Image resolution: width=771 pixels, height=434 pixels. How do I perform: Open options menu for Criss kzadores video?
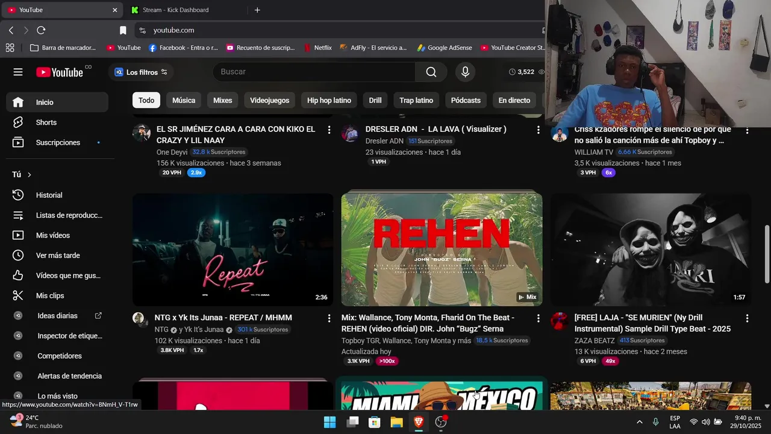tap(747, 130)
